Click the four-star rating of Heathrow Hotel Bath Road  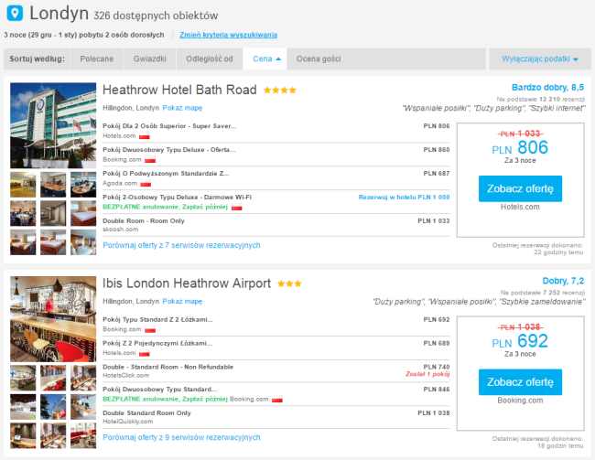click(280, 91)
